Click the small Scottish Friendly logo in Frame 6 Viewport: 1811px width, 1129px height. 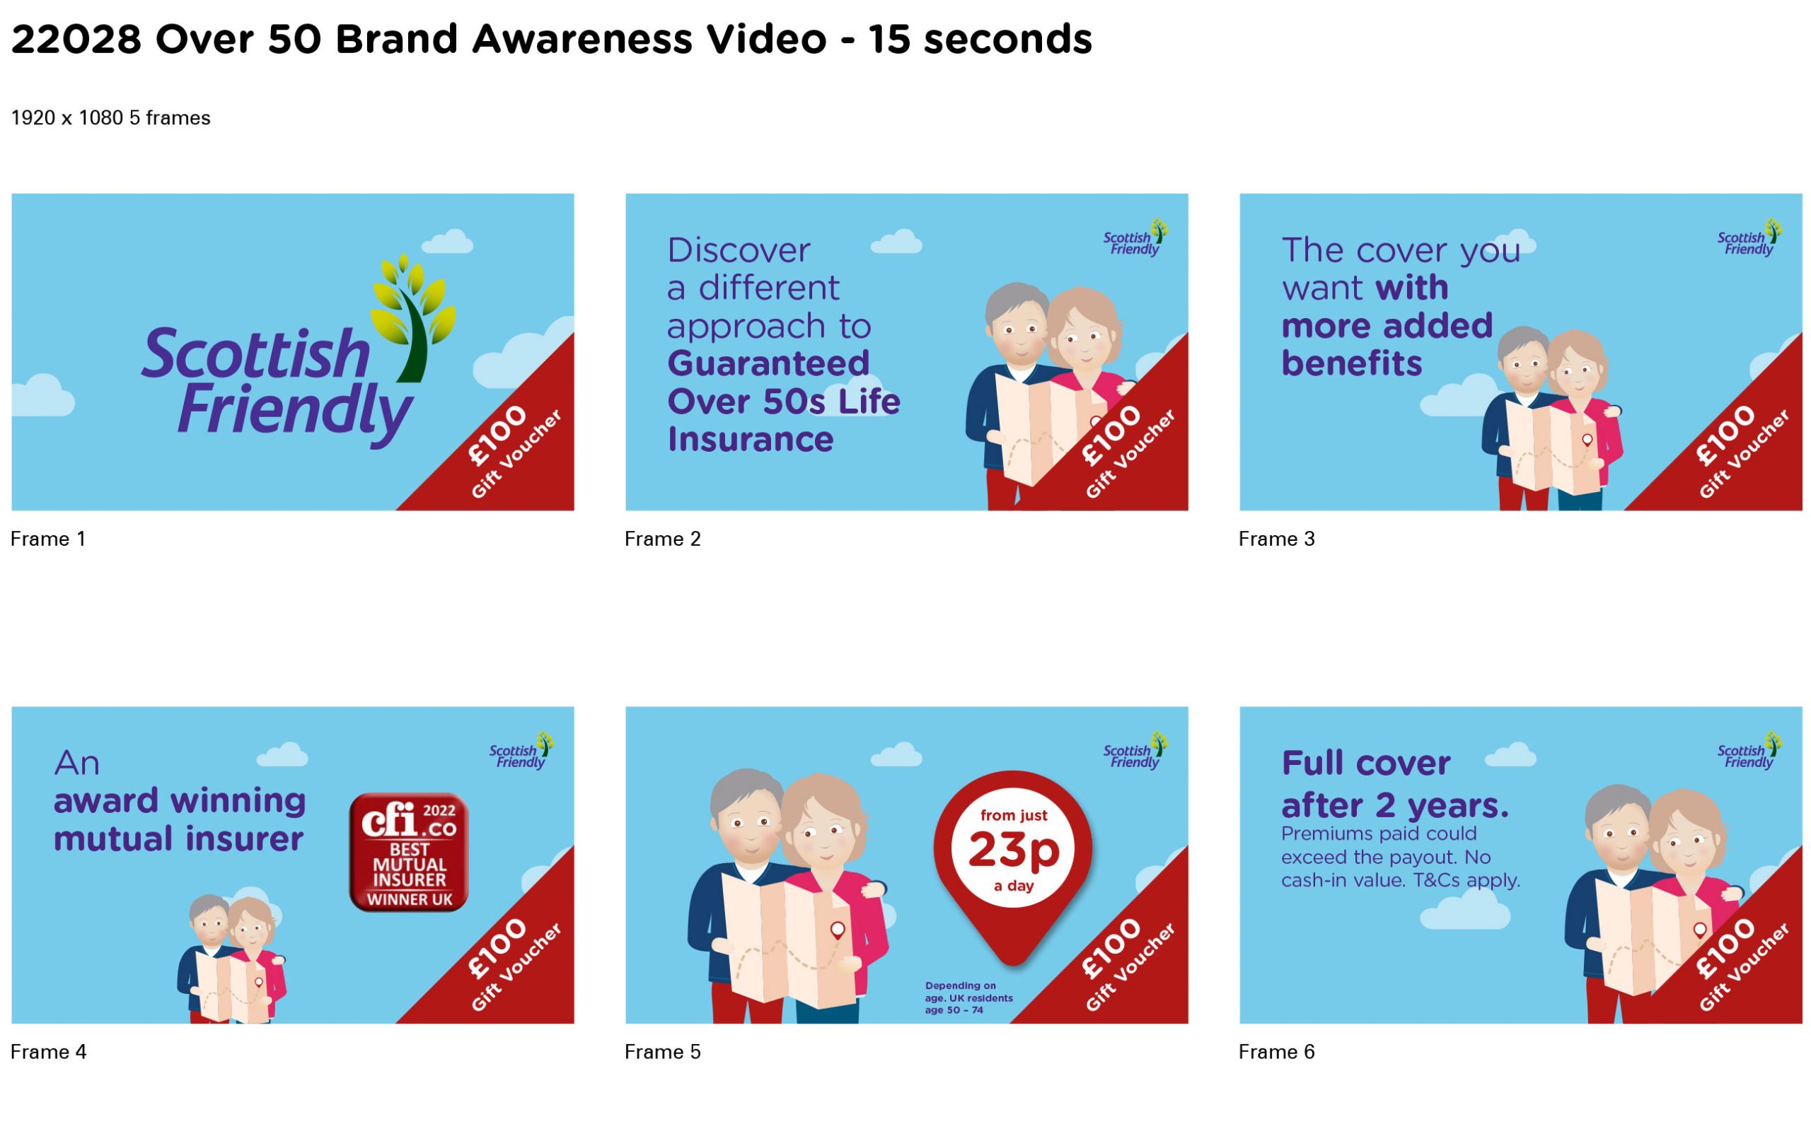tap(1749, 751)
